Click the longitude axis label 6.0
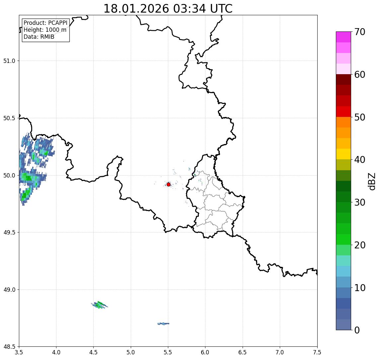Viewport: 380px width, 359px height. click(205, 352)
